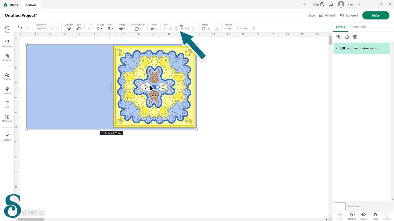
Task: Click the layer color swatch thumbnail
Action: [x=343, y=48]
